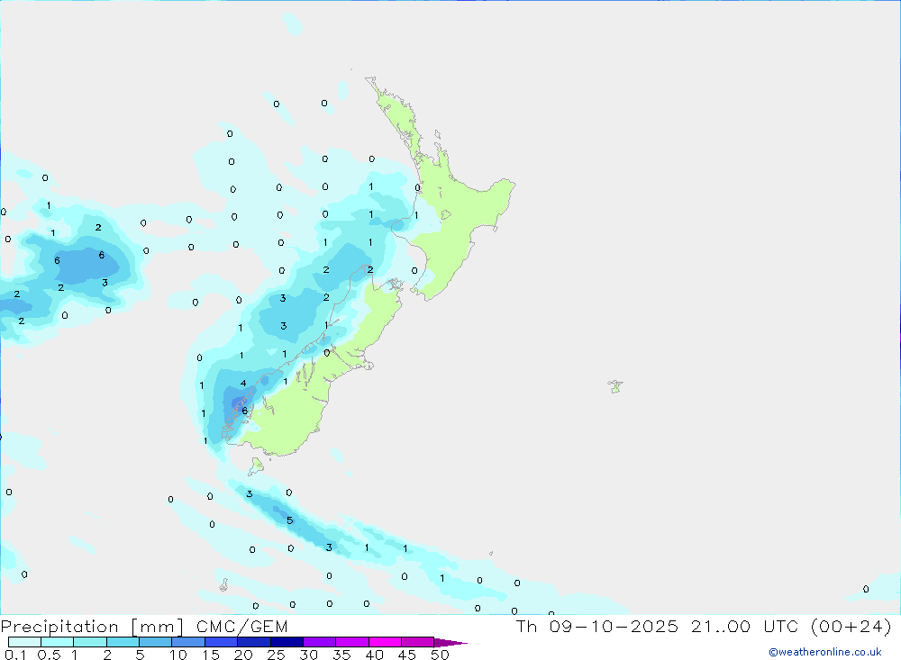Select the 40–45 mm magenta legend swatch
Screen dimensions: 901x660
(x=385, y=642)
